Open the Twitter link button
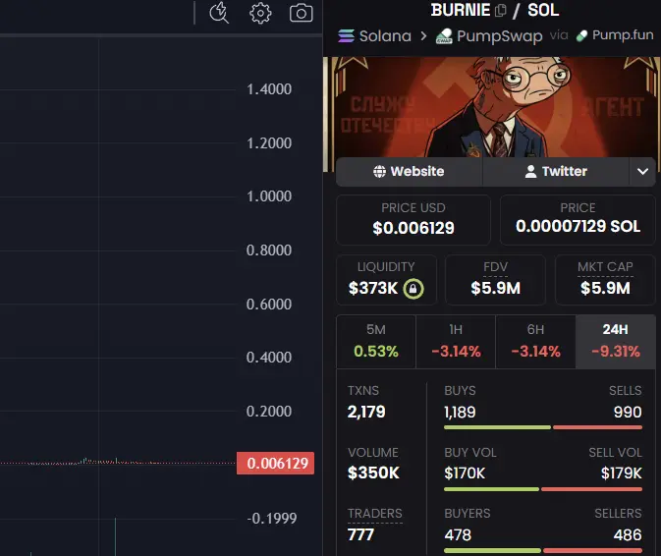Screen dimensions: 661x556 556,172
